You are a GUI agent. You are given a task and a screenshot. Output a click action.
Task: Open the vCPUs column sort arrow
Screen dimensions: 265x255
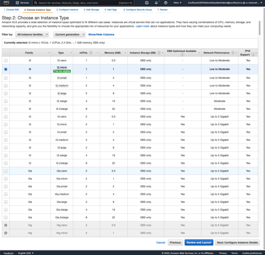coord(98,53)
